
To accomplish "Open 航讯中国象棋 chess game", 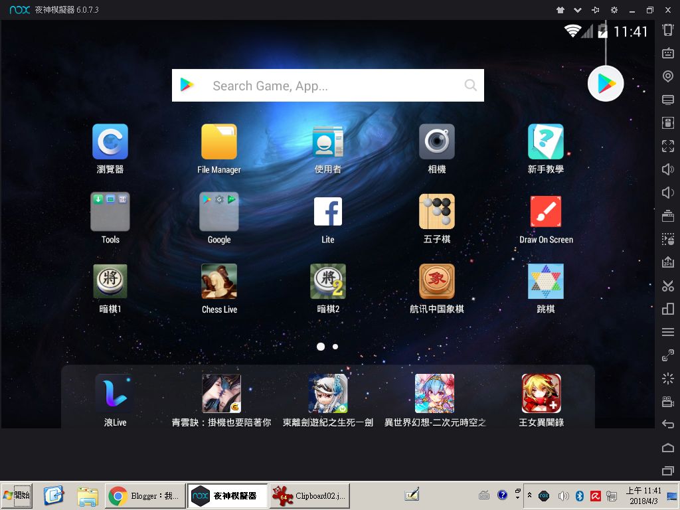I will (437, 282).
